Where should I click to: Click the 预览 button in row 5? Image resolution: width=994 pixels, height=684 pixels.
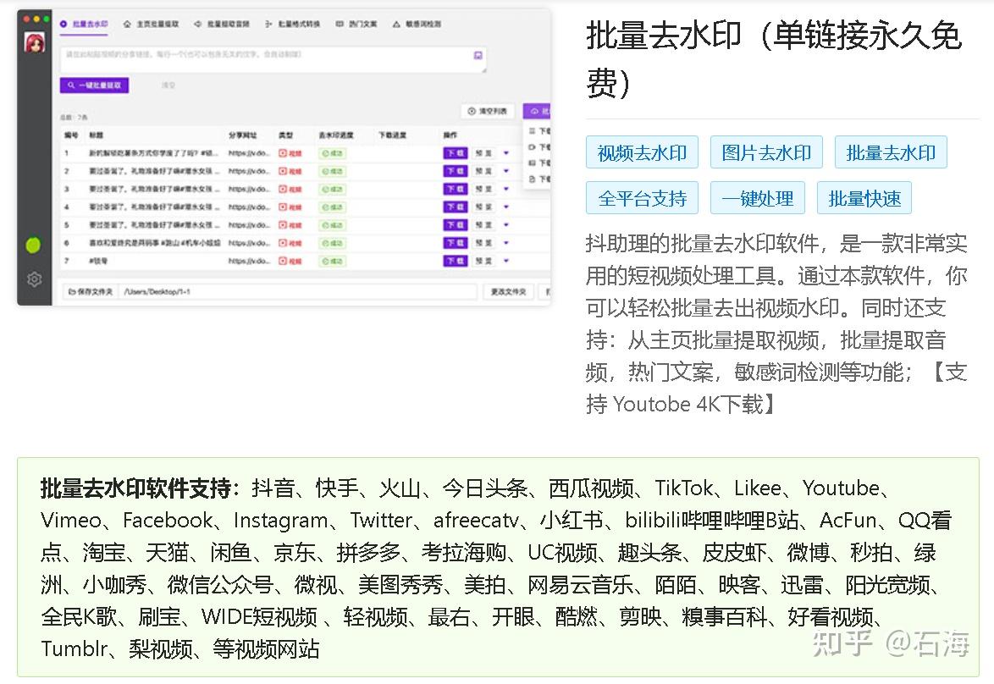pyautogui.click(x=483, y=225)
